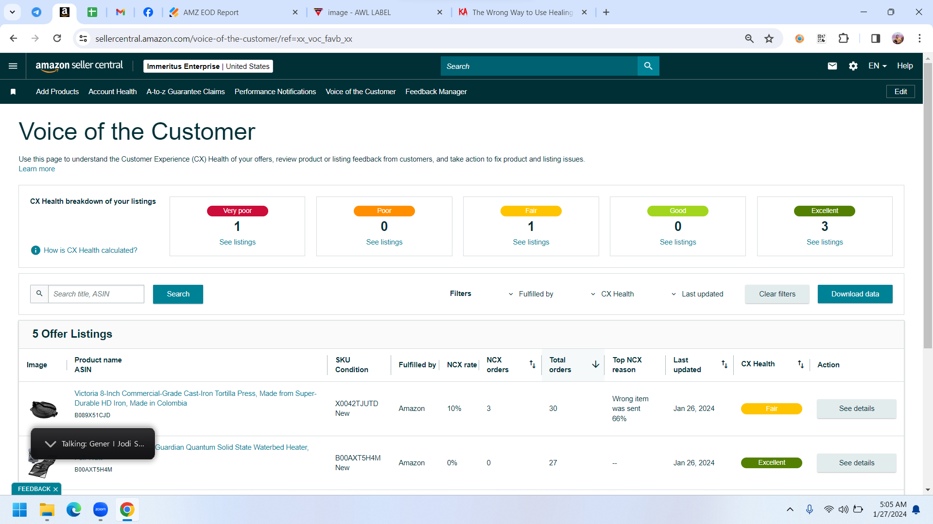Viewport: 933px width, 524px height.
Task: Click See listings under Excellent
Action: click(825, 242)
